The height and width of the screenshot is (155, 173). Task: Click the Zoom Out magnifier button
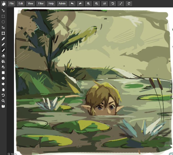click(x=96, y=4)
